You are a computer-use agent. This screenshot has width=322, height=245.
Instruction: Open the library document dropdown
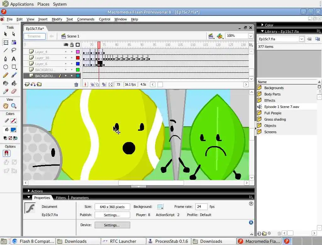click(301, 39)
